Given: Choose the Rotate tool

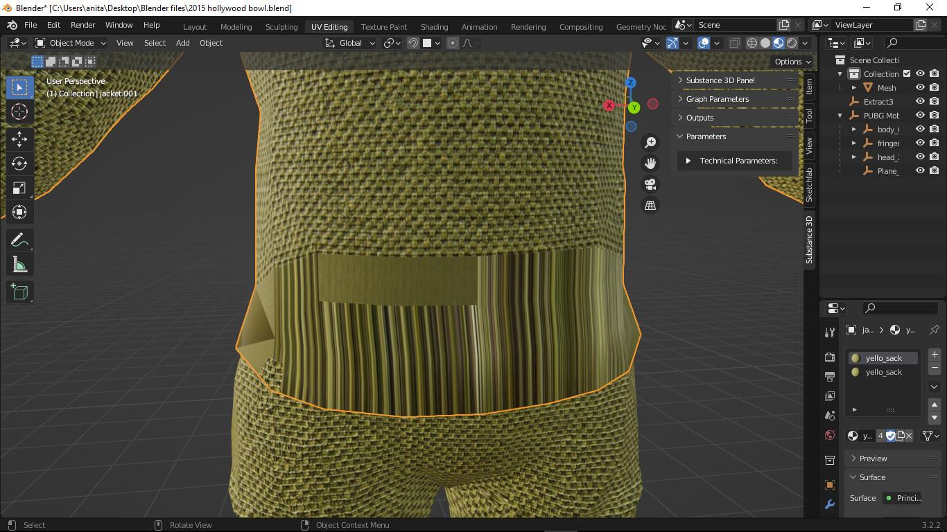Looking at the screenshot, I should tap(19, 163).
